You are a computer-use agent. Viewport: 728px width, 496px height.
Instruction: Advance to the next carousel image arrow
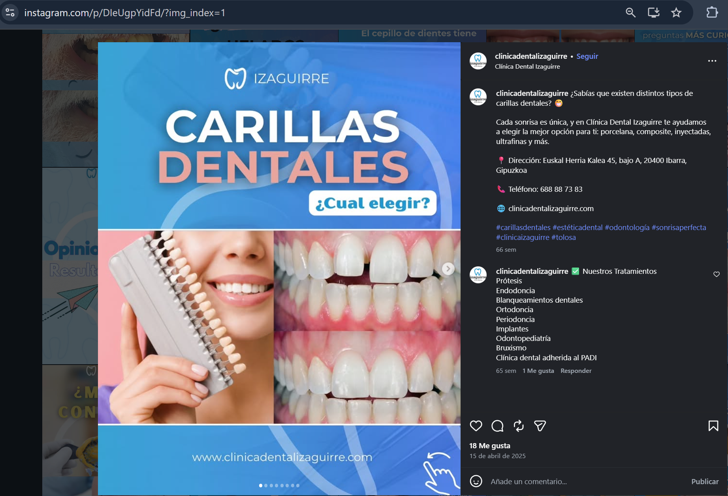click(x=448, y=269)
